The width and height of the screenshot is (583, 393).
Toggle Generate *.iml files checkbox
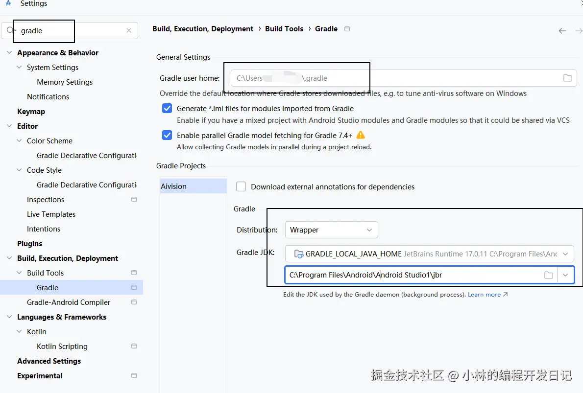tap(167, 109)
